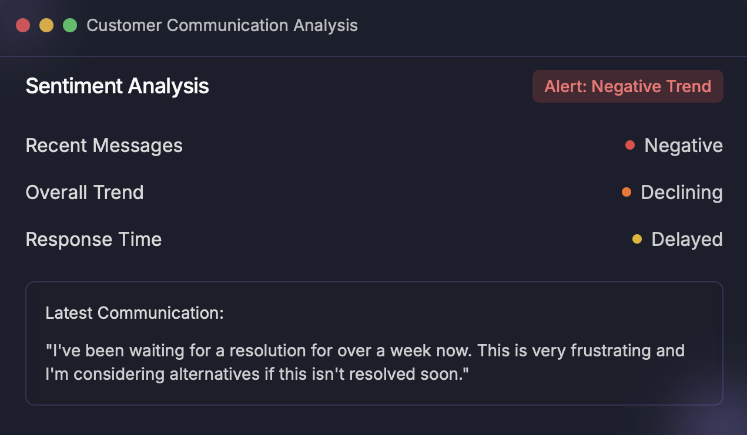This screenshot has height=435, width=747.
Task: Maximize window with the green button
Action: click(70, 25)
